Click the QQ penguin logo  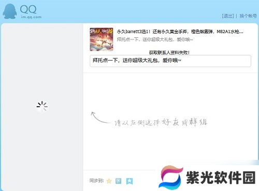10,11
